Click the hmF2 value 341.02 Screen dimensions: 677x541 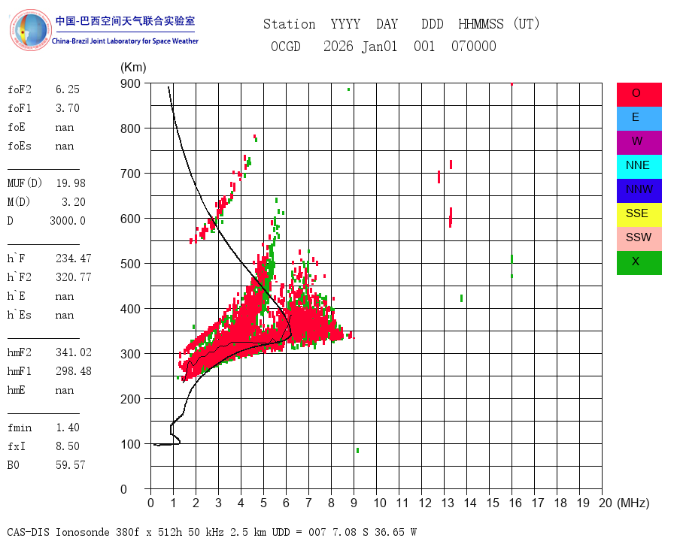(74, 352)
